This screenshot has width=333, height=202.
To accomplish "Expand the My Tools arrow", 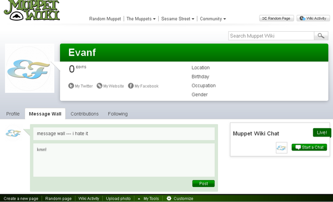I will 139,198.
